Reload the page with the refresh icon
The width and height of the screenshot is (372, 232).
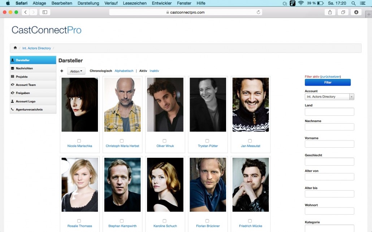258,12
